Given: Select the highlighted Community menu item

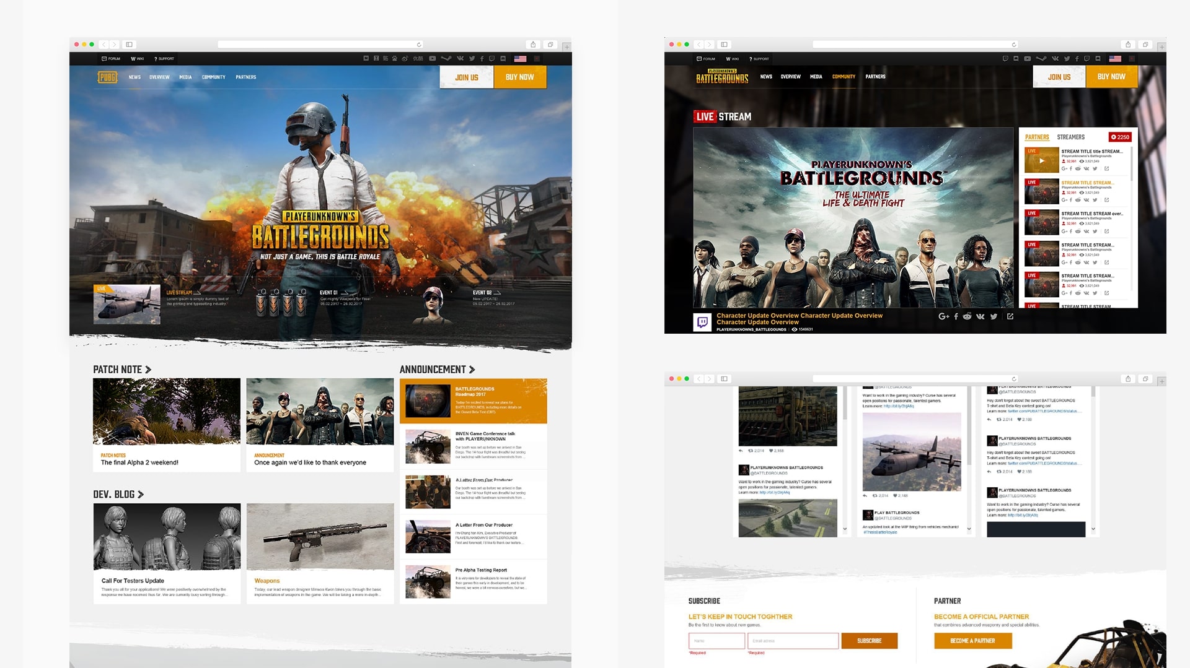Looking at the screenshot, I should [x=843, y=77].
